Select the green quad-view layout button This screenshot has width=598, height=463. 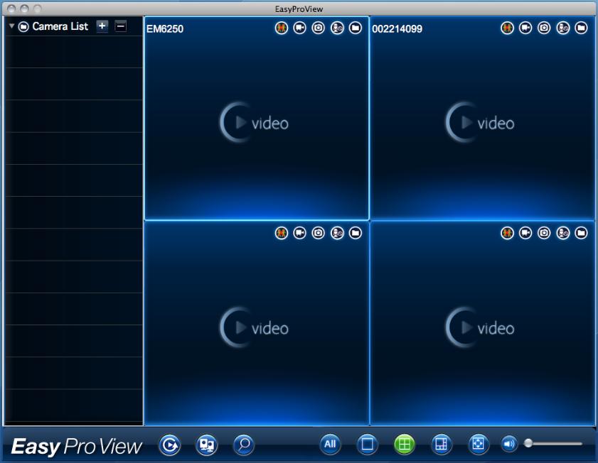tap(405, 444)
